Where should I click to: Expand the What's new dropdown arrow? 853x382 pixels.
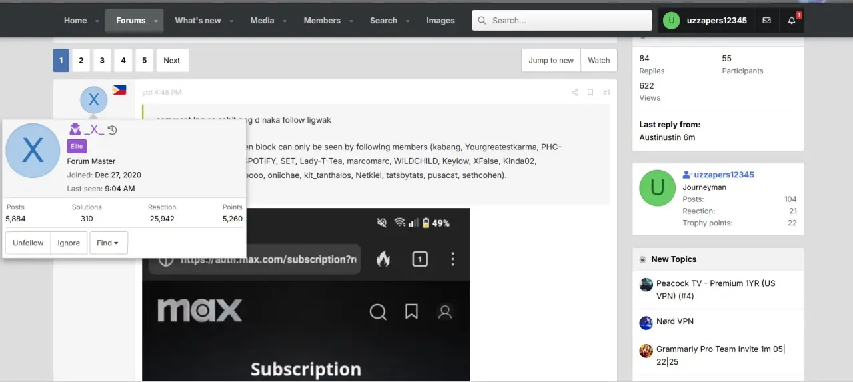pyautogui.click(x=231, y=21)
